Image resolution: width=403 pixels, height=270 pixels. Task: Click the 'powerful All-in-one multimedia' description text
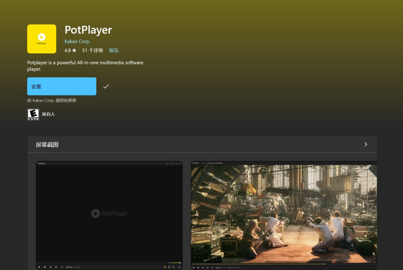tap(85, 66)
